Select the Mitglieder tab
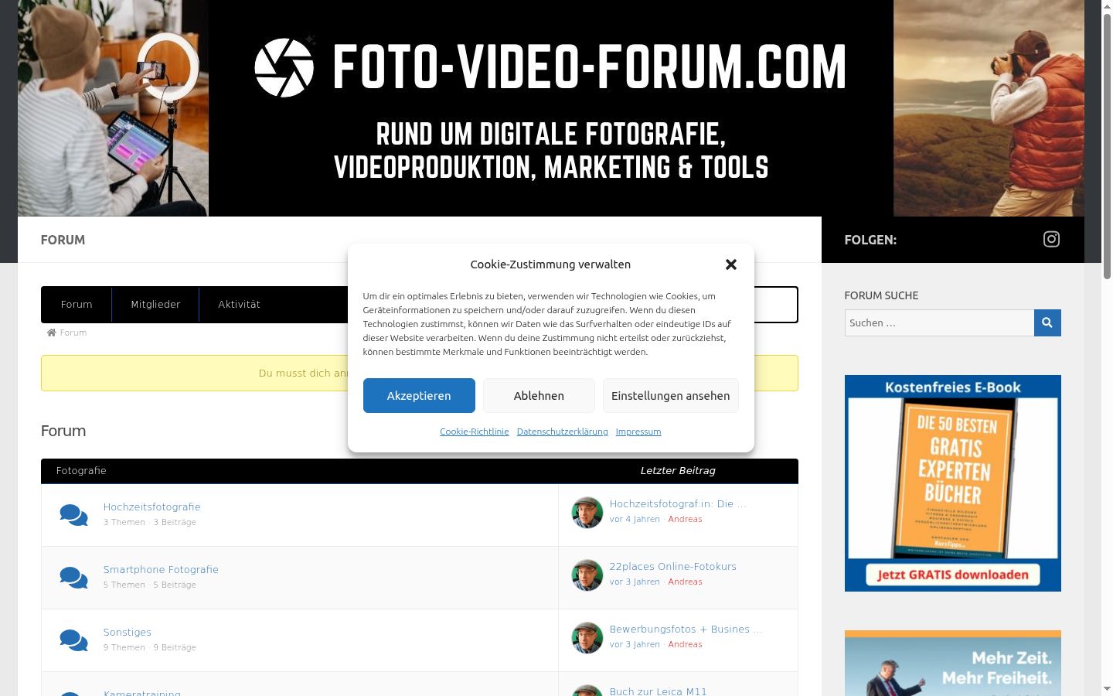The image size is (1113, 696). click(155, 305)
